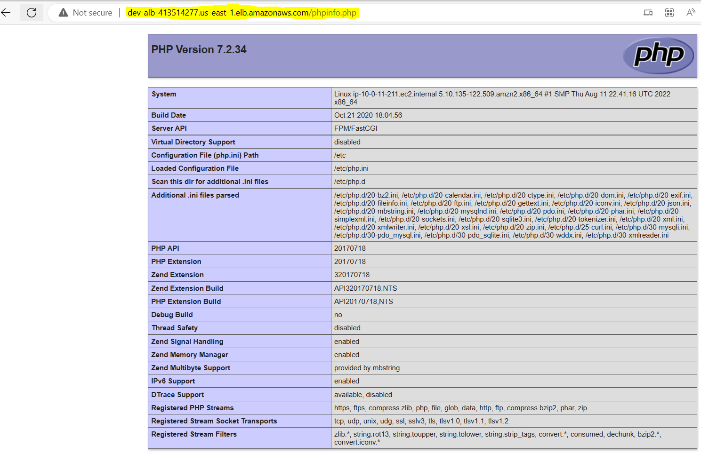Select Registered Stream Socket Transports label
701x454 pixels.
[214, 421]
